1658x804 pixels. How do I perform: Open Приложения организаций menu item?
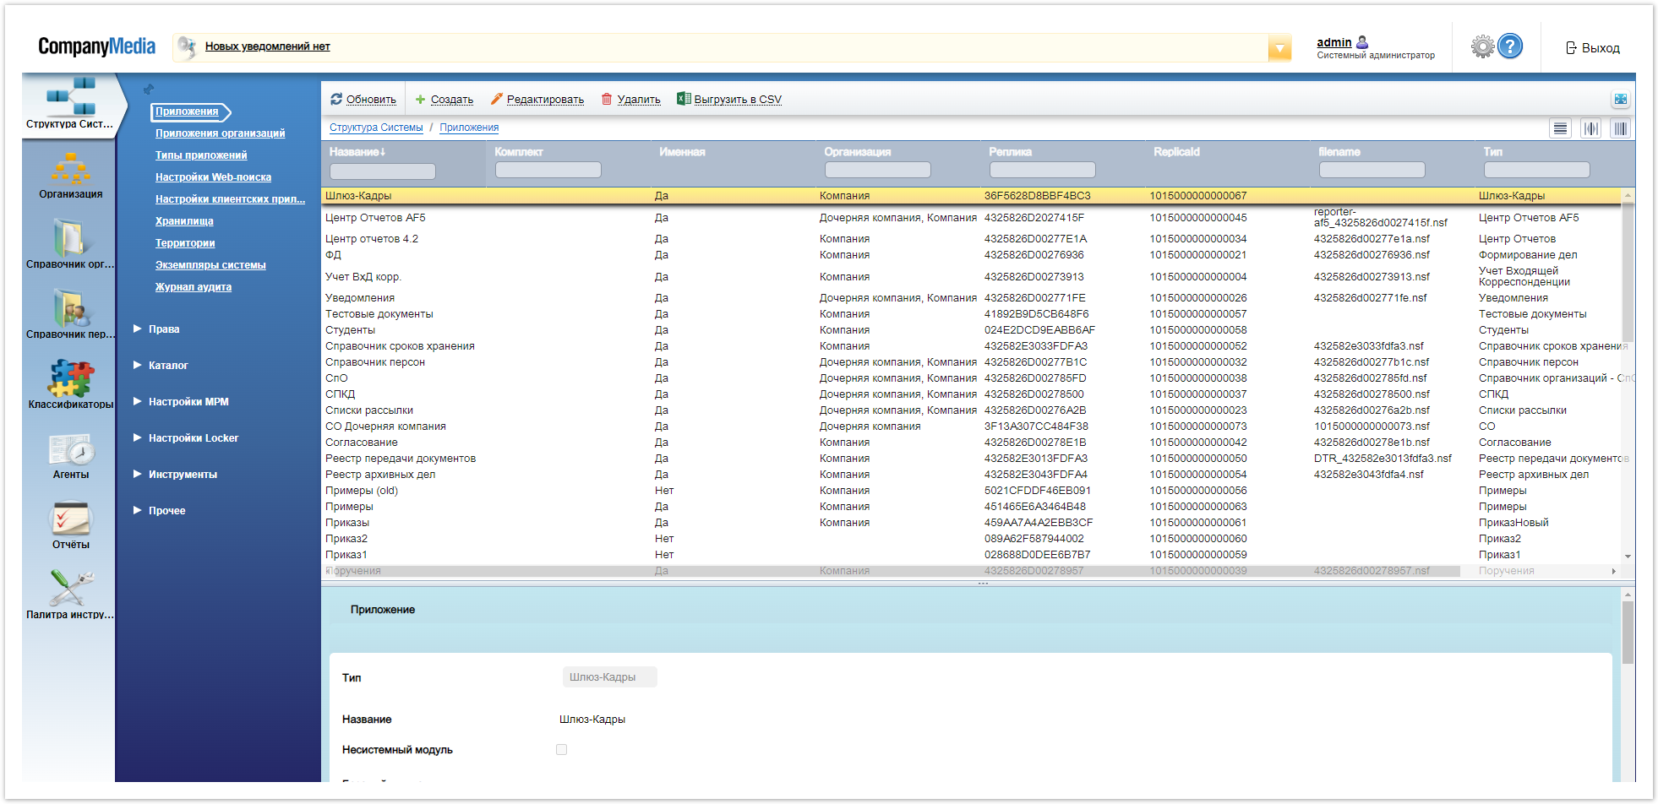(220, 133)
